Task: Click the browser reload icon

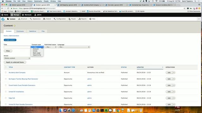Action: tap(8, 8)
